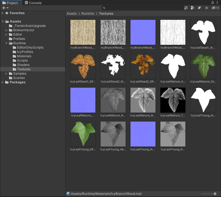Image resolution: width=221 pixels, height=197 pixels.
Task: Expand the Favorites section
Action: tap(2, 13)
